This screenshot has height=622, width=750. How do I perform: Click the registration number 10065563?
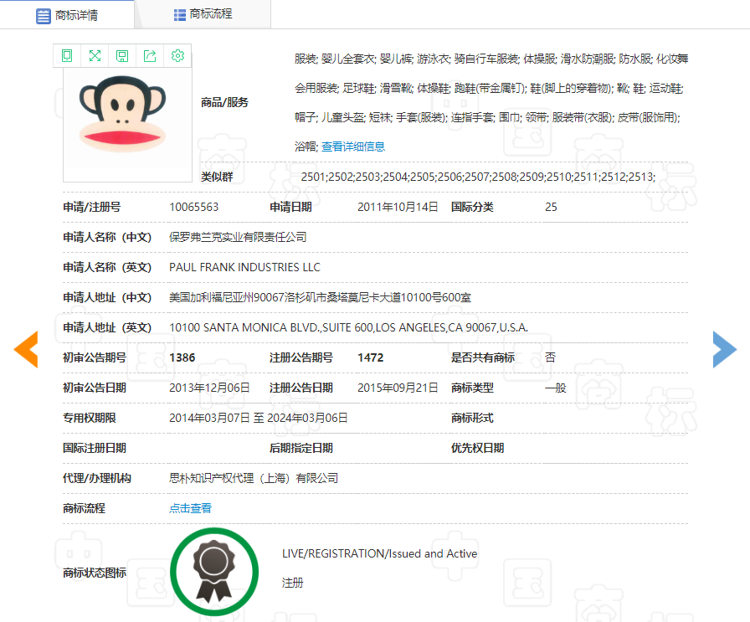coord(193,207)
